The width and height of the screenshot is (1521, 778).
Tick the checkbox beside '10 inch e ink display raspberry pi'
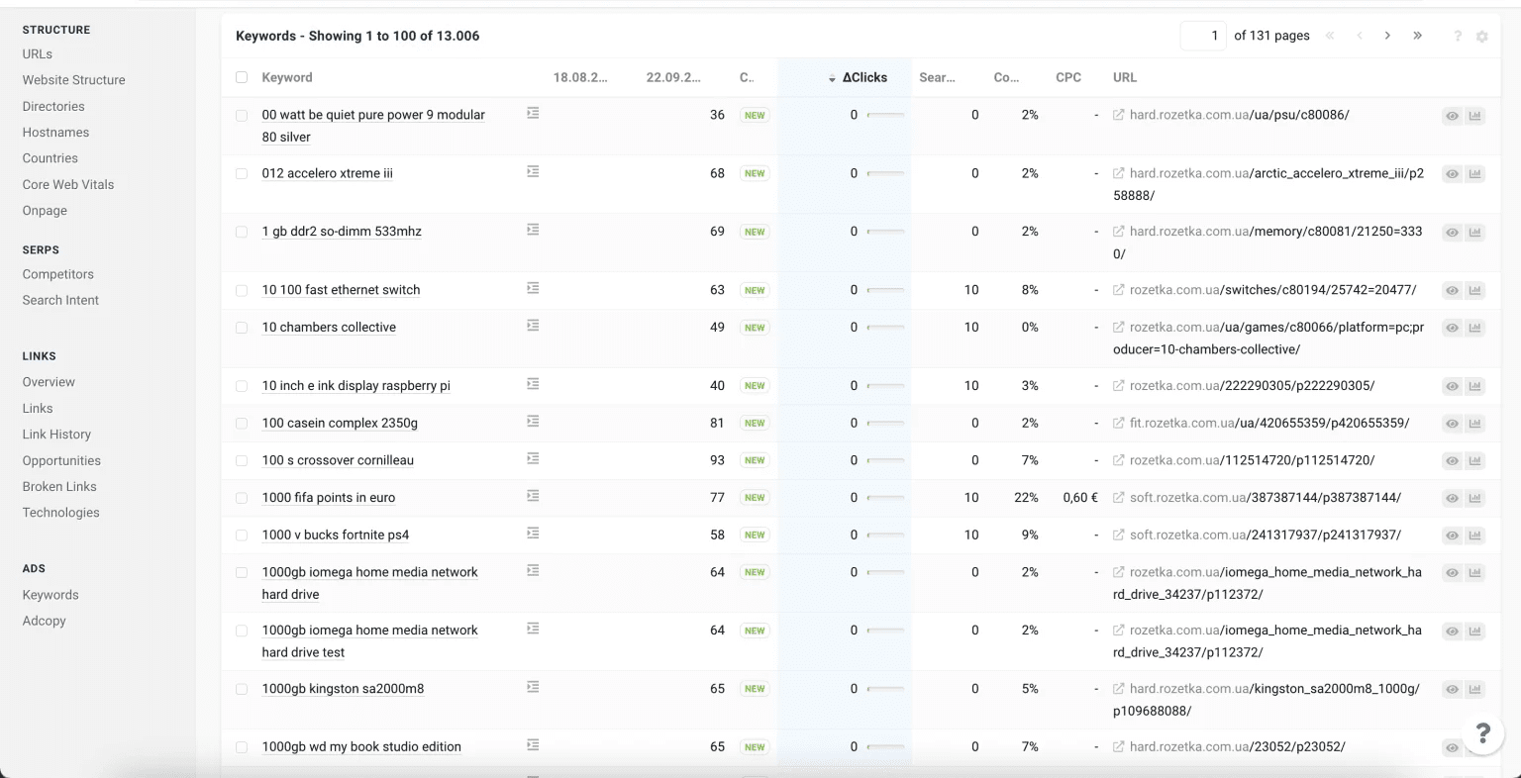click(242, 386)
